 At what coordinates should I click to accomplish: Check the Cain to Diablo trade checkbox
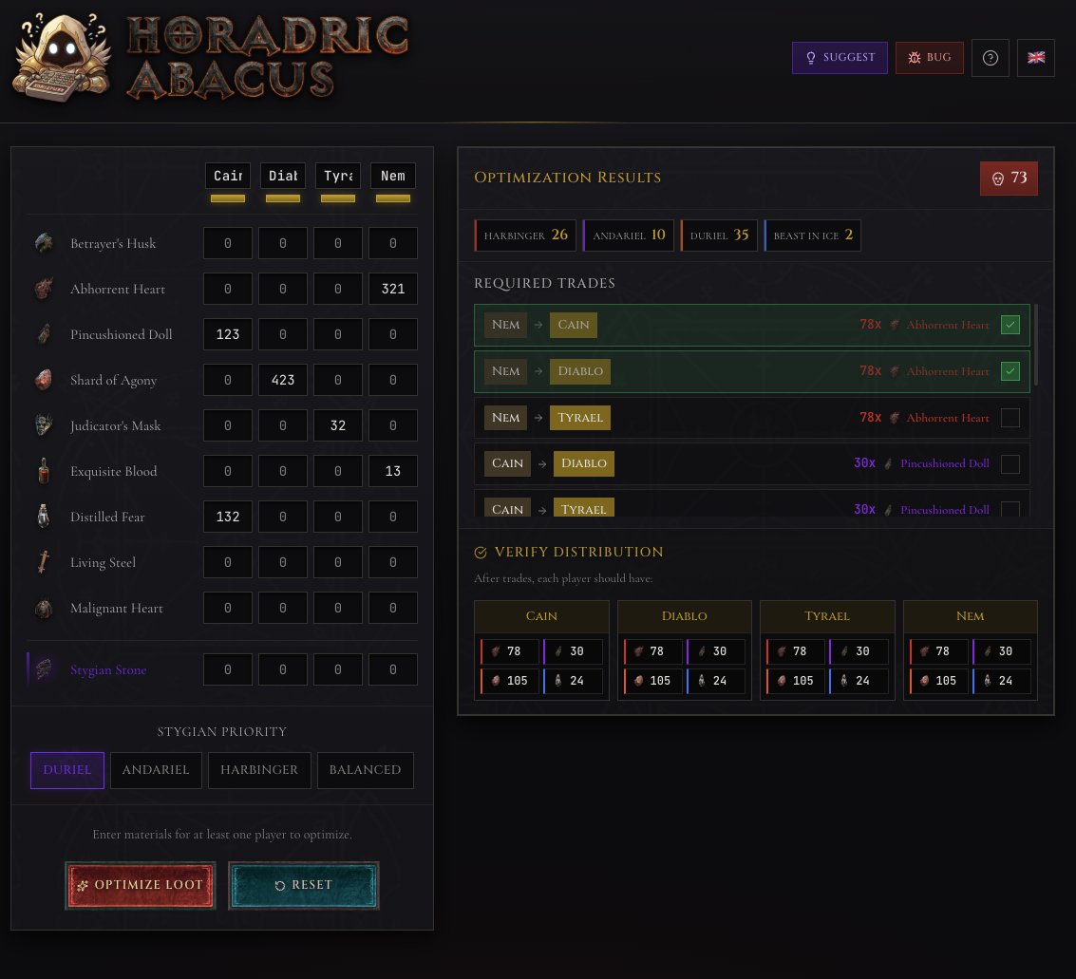pyautogui.click(x=1010, y=464)
